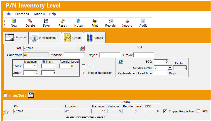Click the floppy disk icon beside Filter/Sort

pos(31,95)
